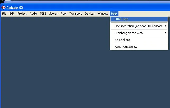This screenshot has width=170, height=108.
Task: Open Be-Cool.org entry
Action: (x=139, y=40)
